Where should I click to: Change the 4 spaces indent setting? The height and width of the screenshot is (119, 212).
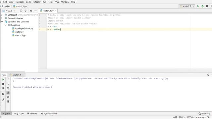(201, 117)
